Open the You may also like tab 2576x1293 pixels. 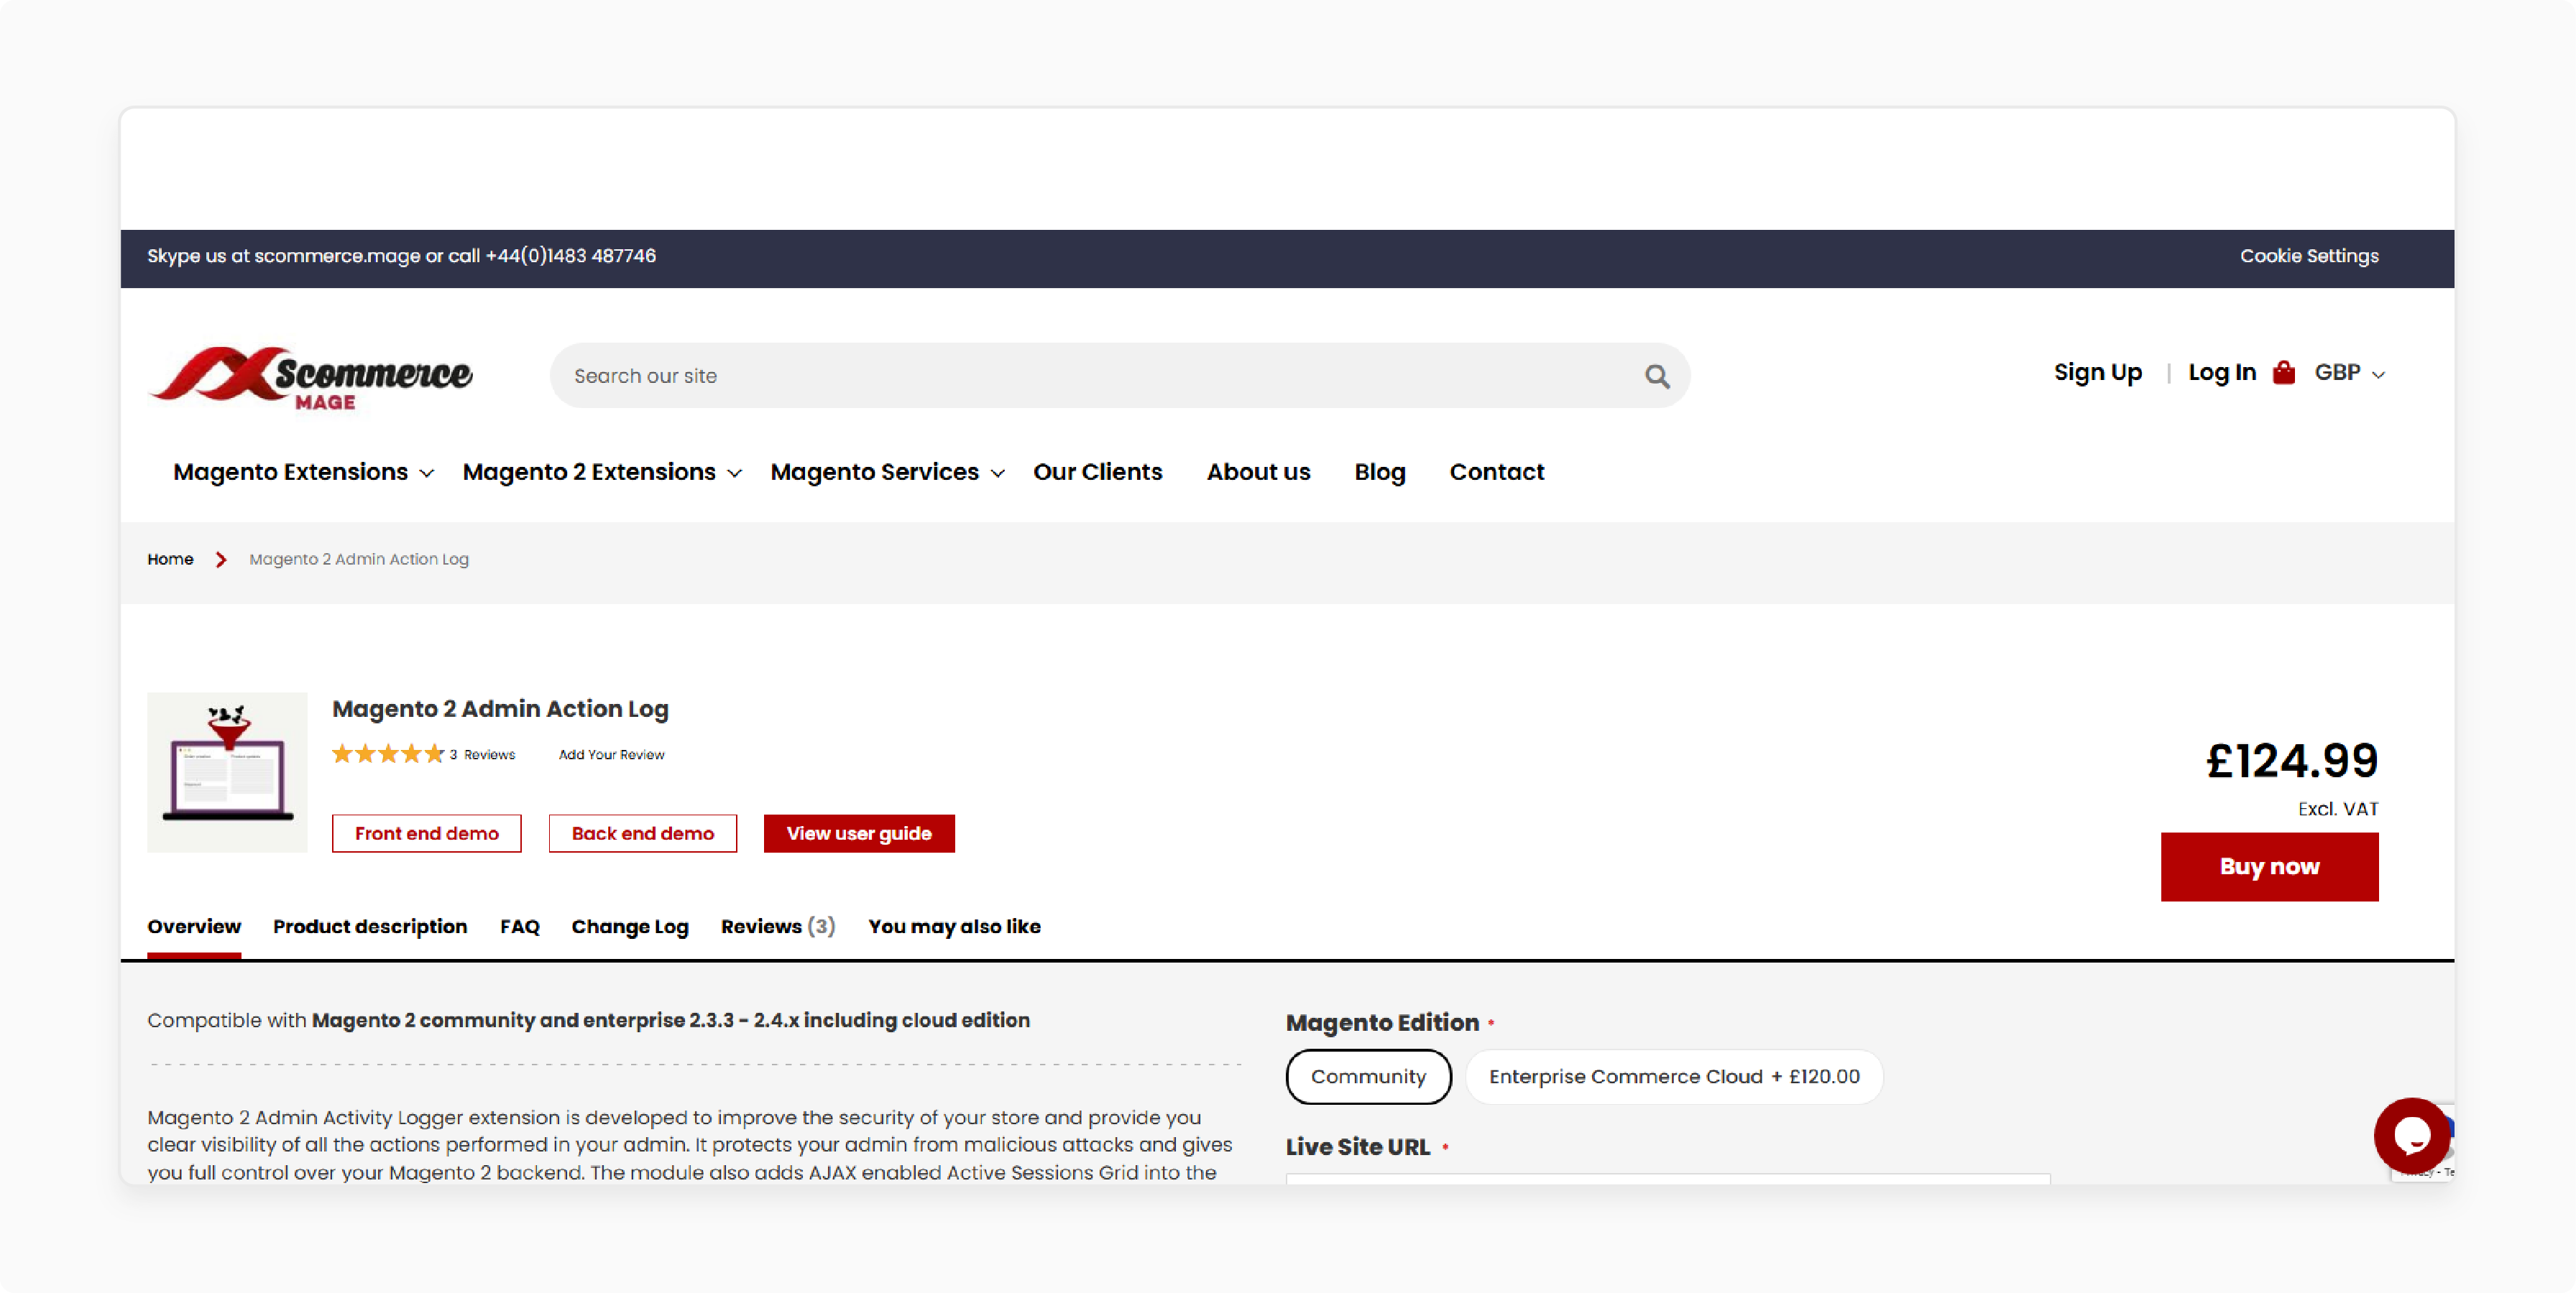pyautogui.click(x=954, y=926)
